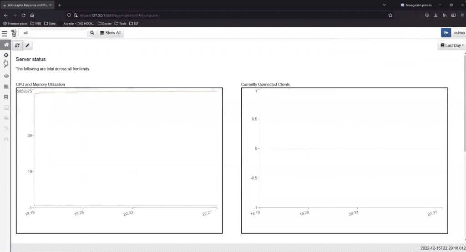466x252 pixels.
Task: Open the Docker bookmarks folder
Action: pyautogui.click(x=105, y=24)
